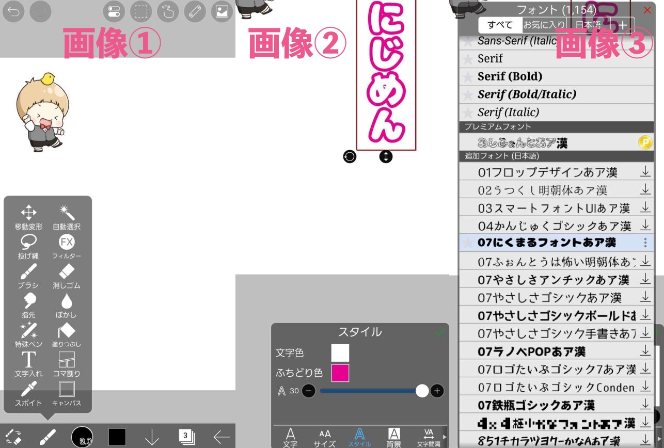Toggle the view switch icon in top bar
Viewport: 664px width, 448px height.
pos(114,11)
